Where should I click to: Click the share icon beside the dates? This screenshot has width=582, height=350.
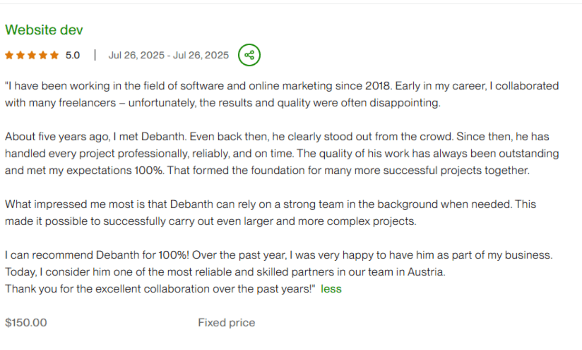(x=249, y=55)
